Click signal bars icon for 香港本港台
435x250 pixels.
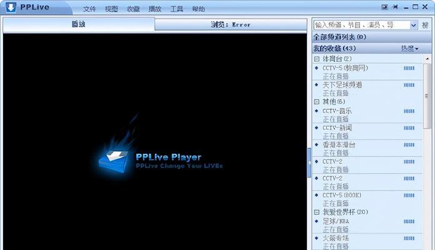(409, 145)
